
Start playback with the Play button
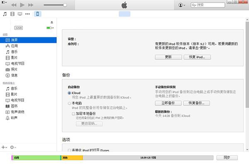(22, 5)
